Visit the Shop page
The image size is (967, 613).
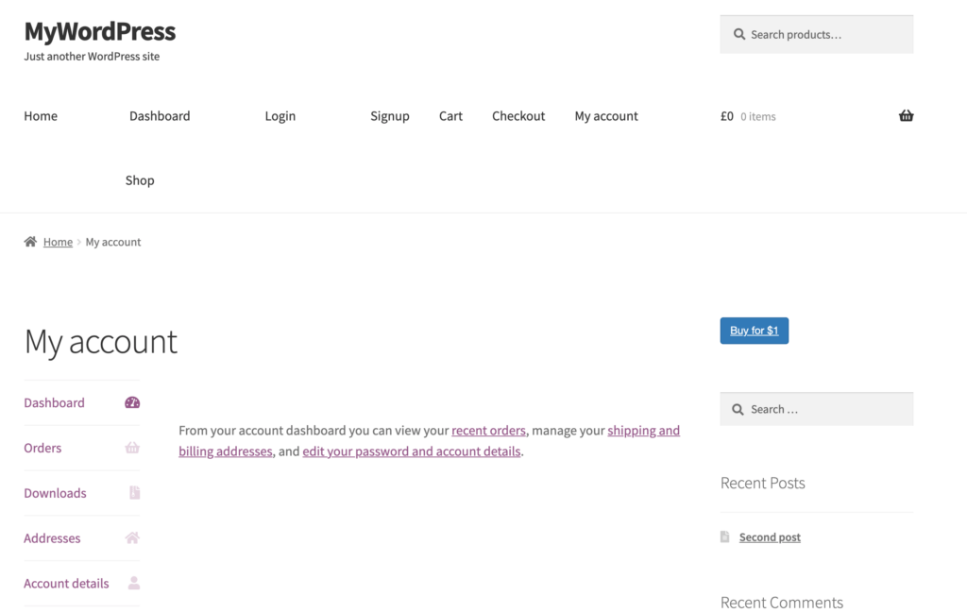pos(140,180)
